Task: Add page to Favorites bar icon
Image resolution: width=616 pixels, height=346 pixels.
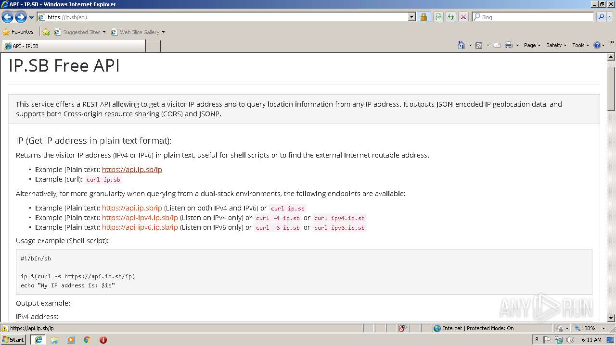Action: (x=46, y=32)
